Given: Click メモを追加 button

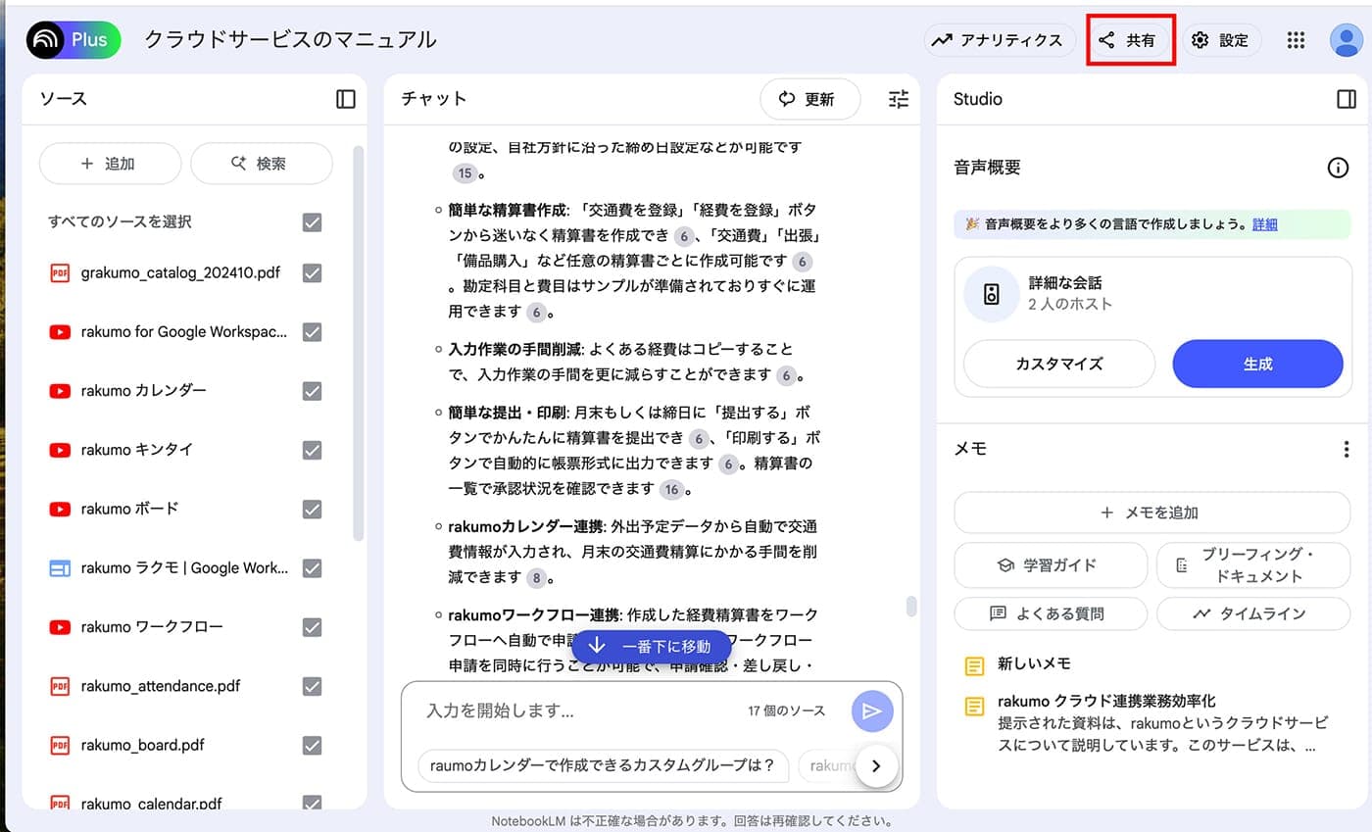Looking at the screenshot, I should (x=1151, y=513).
